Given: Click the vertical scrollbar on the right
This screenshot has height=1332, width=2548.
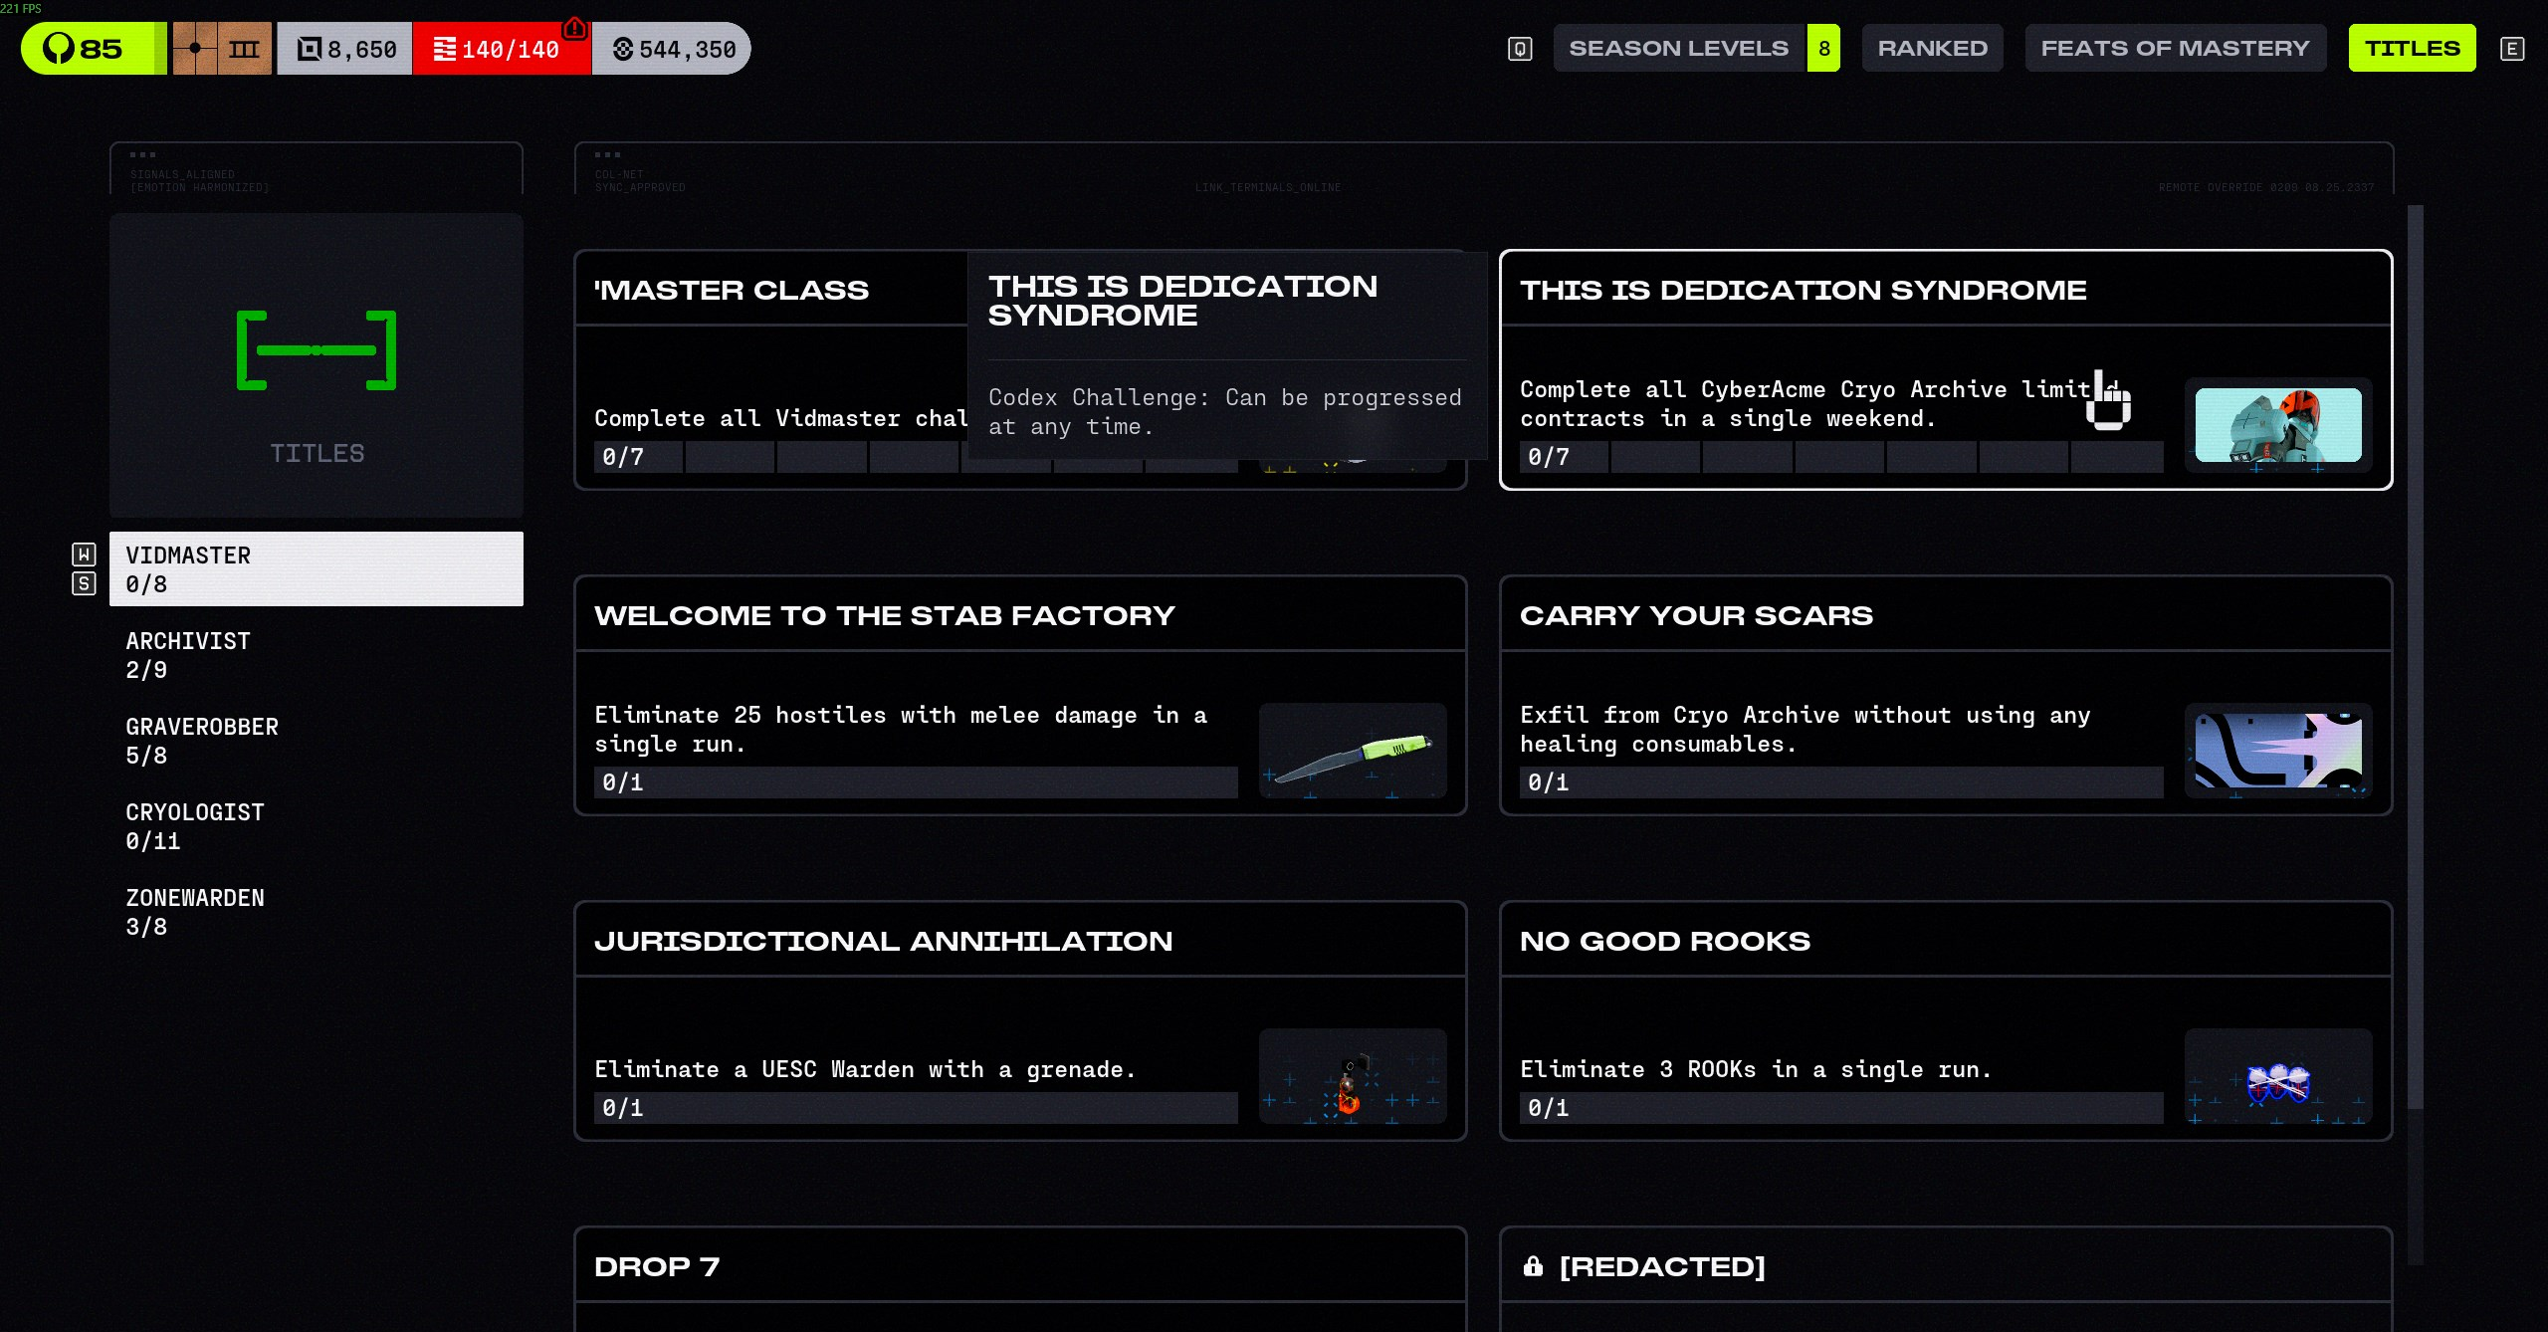Looking at the screenshot, I should pos(2415,657).
